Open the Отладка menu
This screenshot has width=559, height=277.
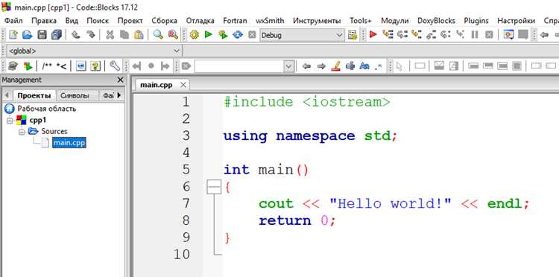click(200, 21)
